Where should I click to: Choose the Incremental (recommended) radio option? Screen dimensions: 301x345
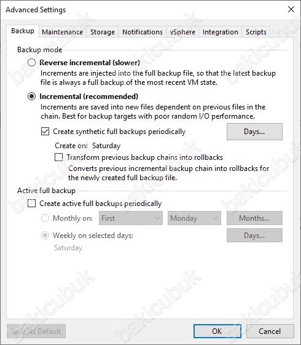coord(32,97)
